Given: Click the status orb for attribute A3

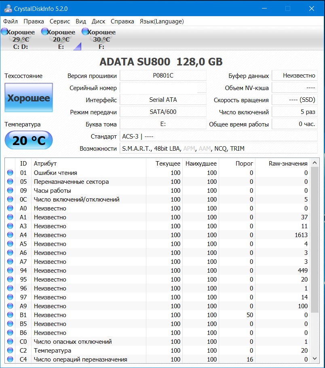Looking at the screenshot, I should pyautogui.click(x=10, y=226).
